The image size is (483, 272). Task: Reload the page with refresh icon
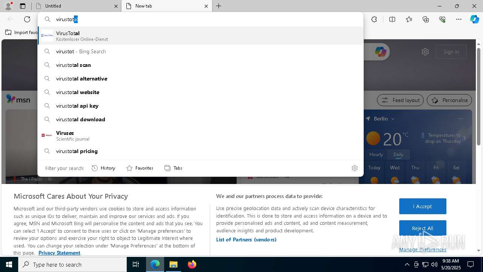(x=27, y=19)
